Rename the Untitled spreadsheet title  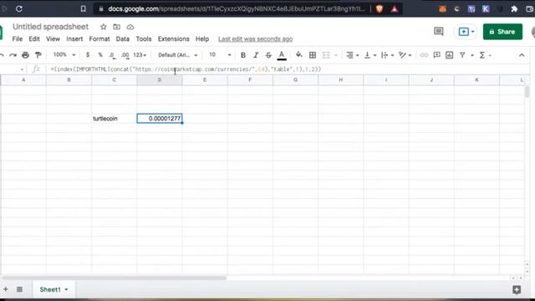50,27
